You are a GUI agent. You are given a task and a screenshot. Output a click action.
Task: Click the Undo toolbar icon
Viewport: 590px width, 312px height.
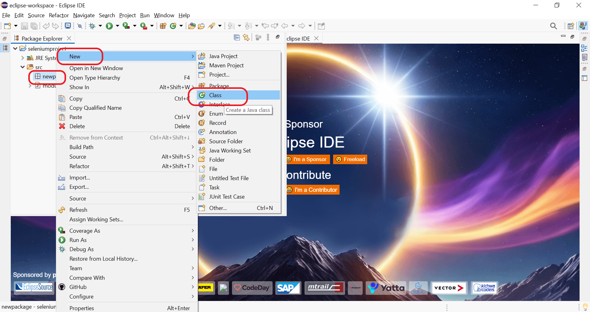46,26
